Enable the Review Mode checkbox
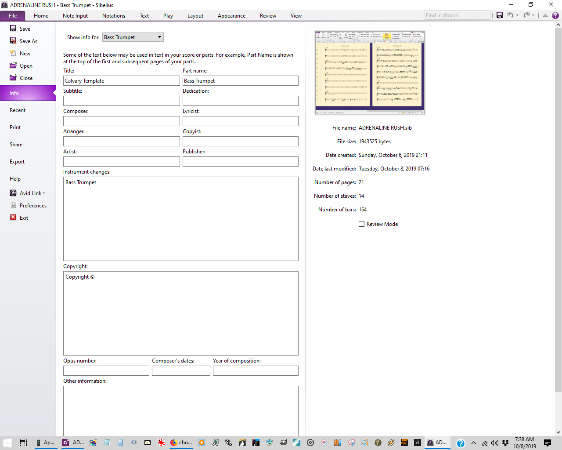The height and width of the screenshot is (450, 562). pos(362,224)
